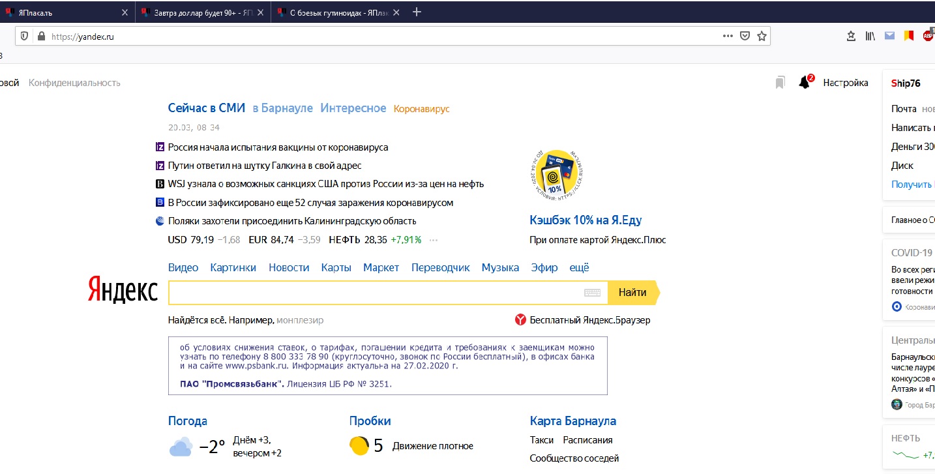Open 'Кэшбэк 10% на Я.Еду' link

[586, 220]
